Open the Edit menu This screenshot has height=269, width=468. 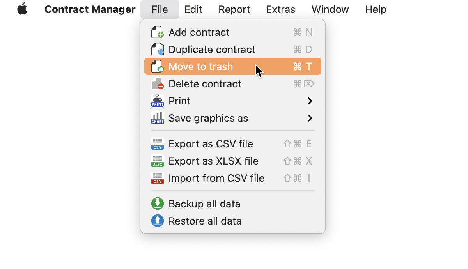[x=193, y=9]
